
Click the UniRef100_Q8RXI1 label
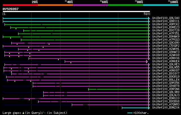pyautogui.click(x=166, y=21)
